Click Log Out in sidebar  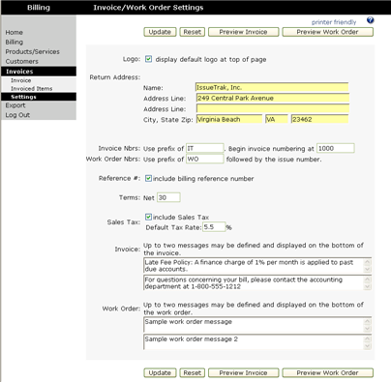(x=17, y=115)
